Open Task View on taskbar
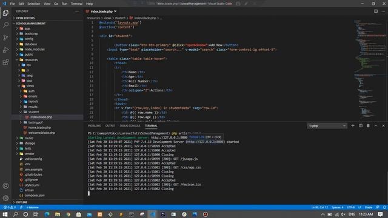This screenshot has width=388, height=218. point(36,214)
